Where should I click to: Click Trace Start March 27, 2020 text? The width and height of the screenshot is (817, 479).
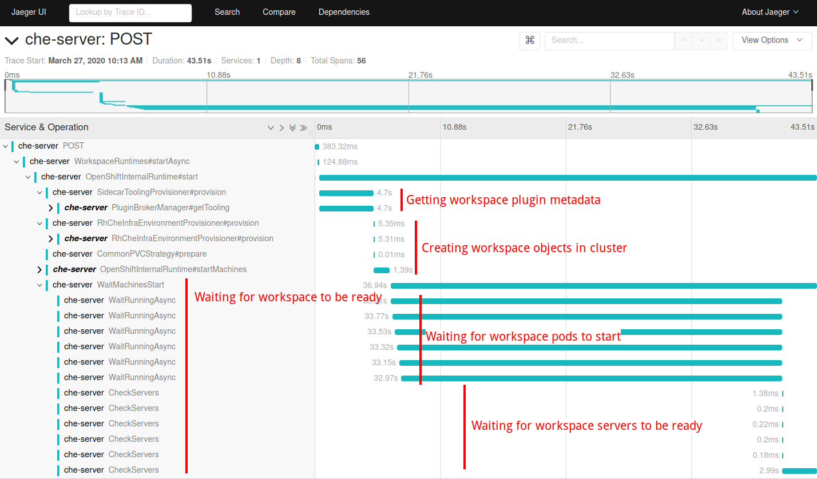click(73, 61)
